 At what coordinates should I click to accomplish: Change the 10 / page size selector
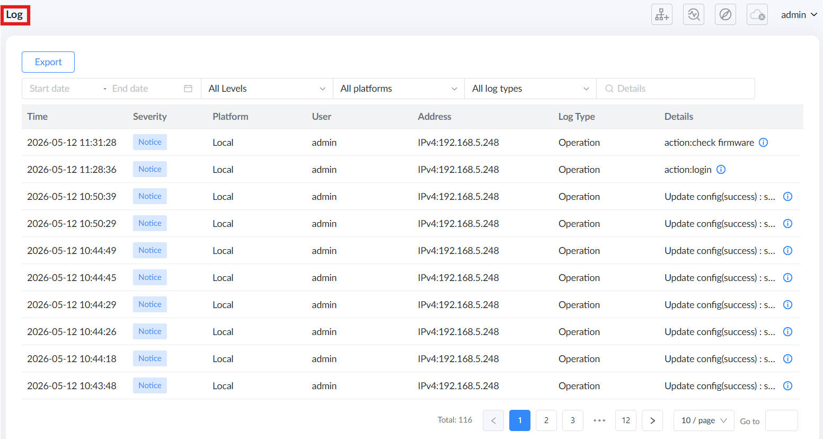[704, 420]
